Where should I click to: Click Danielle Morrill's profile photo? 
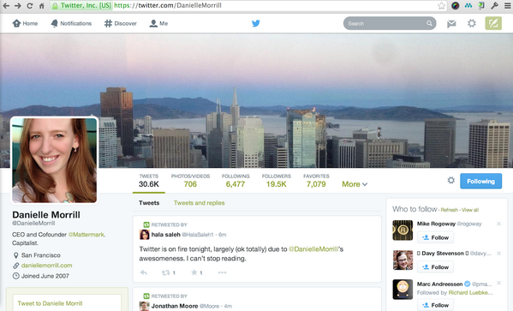click(x=55, y=160)
